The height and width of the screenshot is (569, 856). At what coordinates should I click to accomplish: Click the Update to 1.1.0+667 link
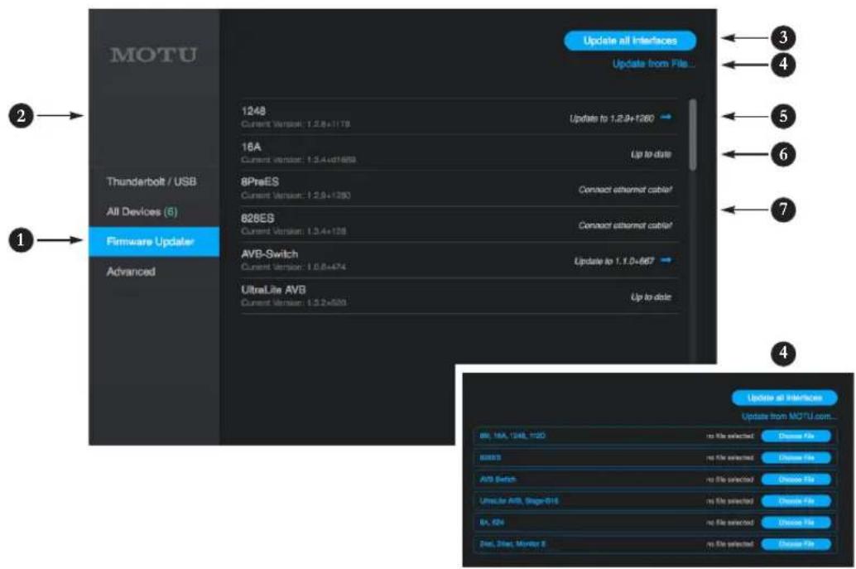click(613, 261)
